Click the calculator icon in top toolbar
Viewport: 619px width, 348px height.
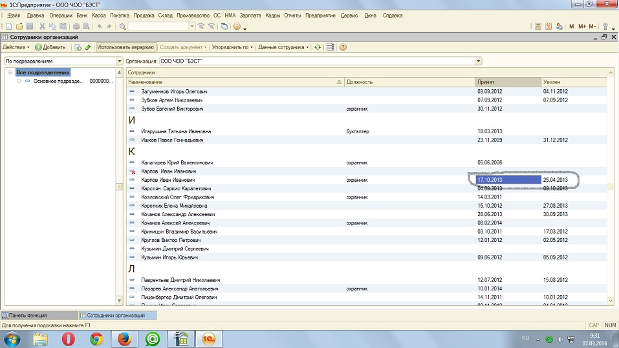tap(538, 27)
